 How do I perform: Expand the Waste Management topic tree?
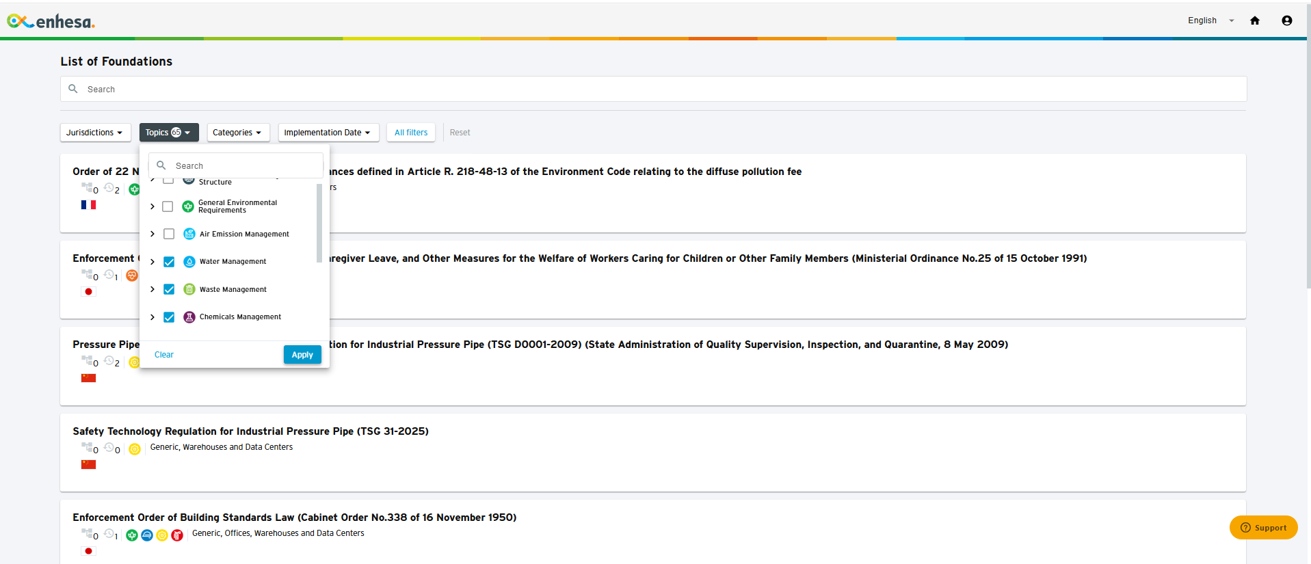click(x=153, y=290)
